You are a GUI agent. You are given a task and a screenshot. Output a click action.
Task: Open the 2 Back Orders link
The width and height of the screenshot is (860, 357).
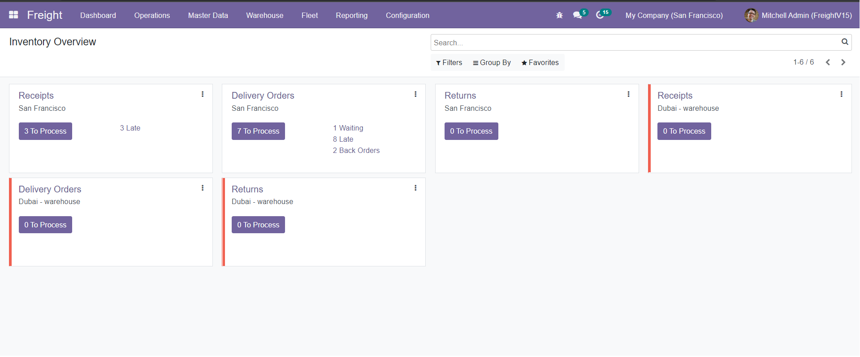pyautogui.click(x=356, y=151)
